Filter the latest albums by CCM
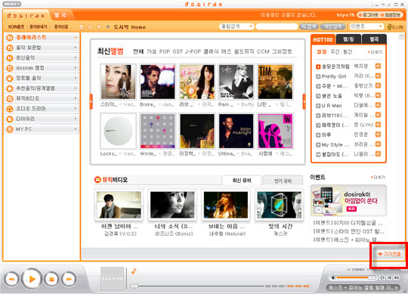The image size is (408, 294). [263, 51]
